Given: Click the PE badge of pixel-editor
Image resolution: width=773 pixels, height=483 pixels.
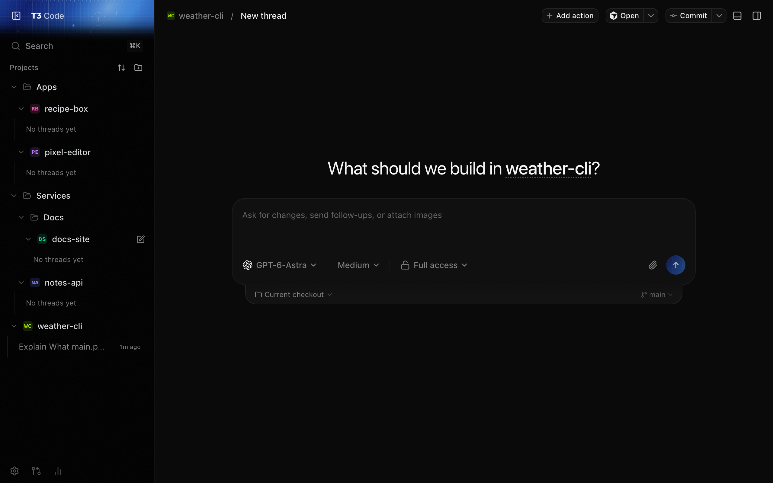Looking at the screenshot, I should [35, 152].
